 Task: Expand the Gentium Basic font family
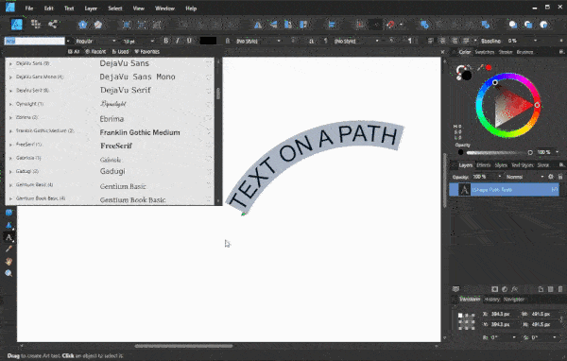click(x=10, y=185)
